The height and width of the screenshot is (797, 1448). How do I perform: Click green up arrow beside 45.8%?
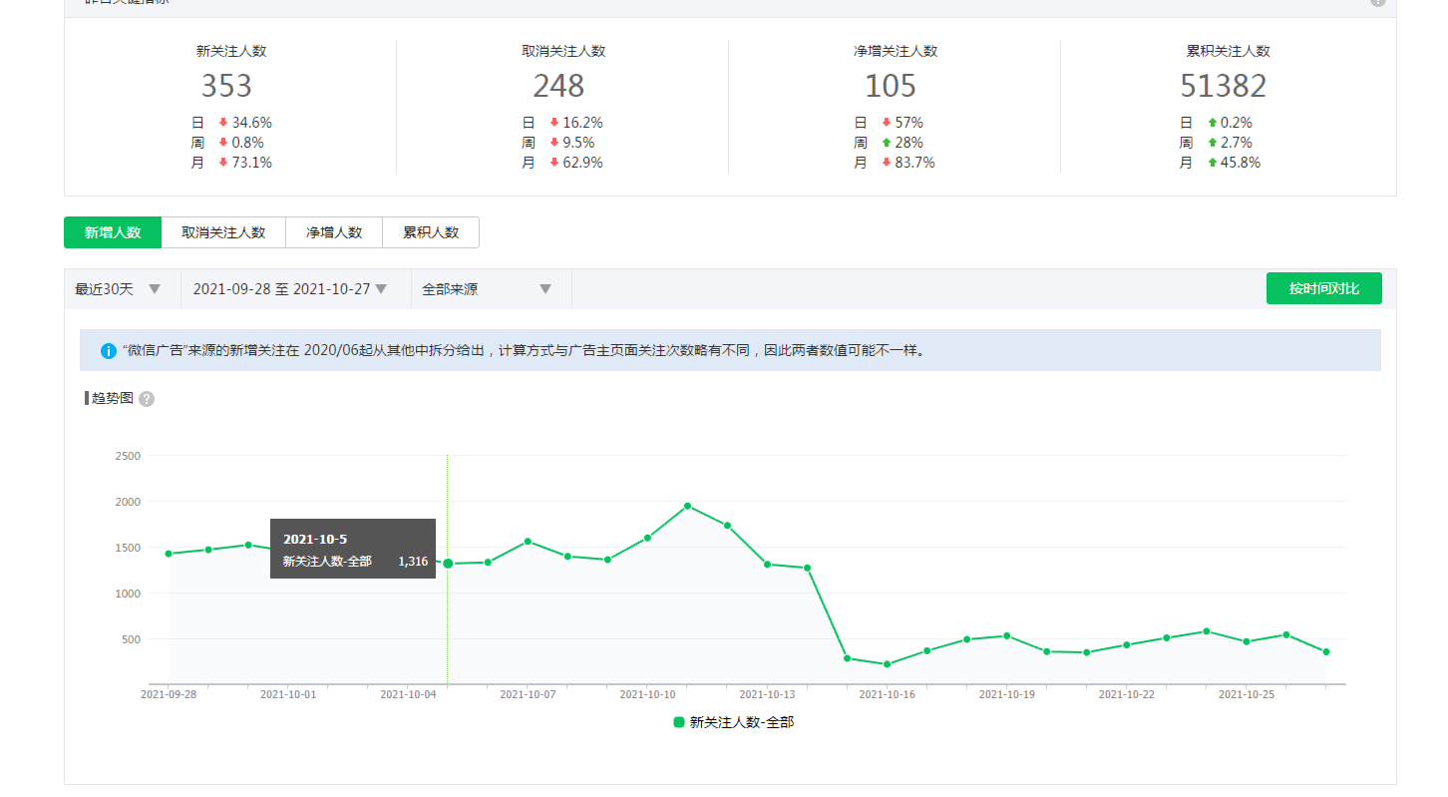tap(1213, 163)
